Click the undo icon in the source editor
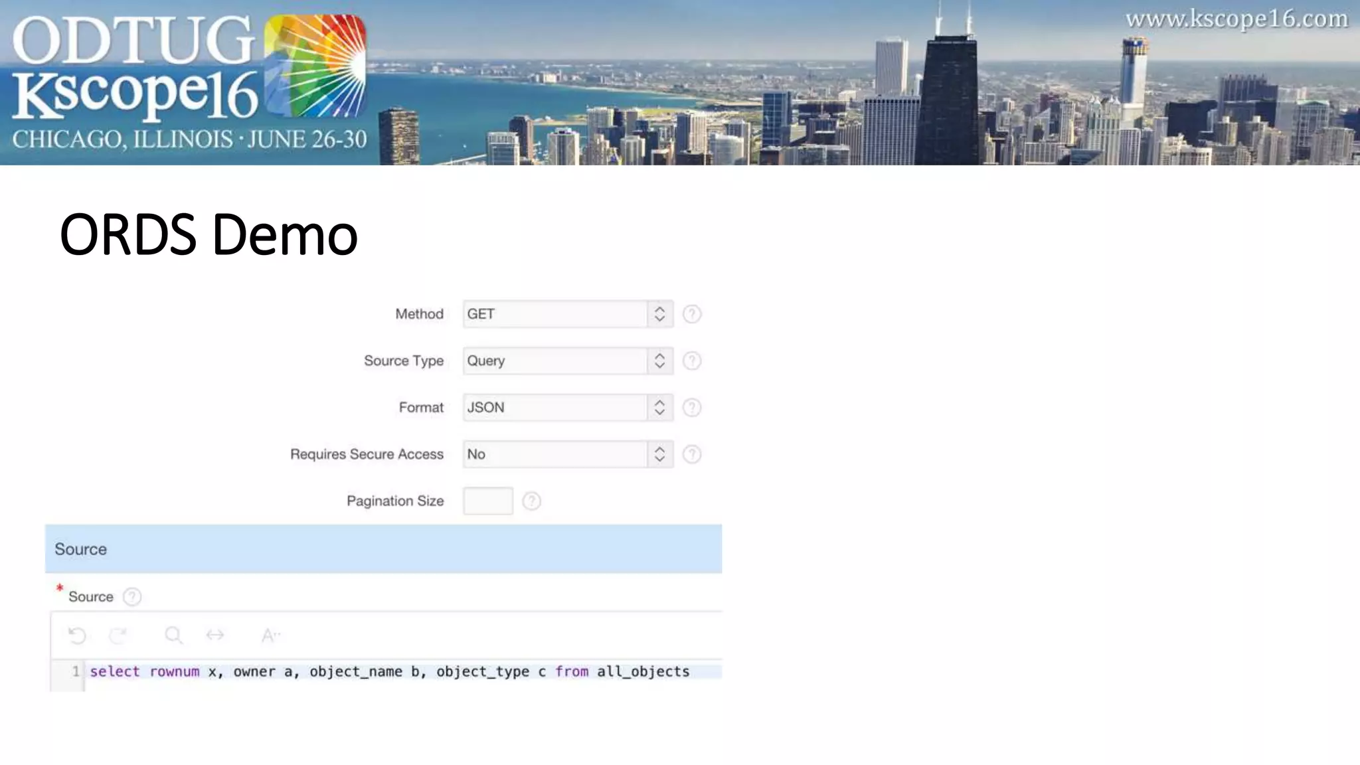 (x=77, y=636)
